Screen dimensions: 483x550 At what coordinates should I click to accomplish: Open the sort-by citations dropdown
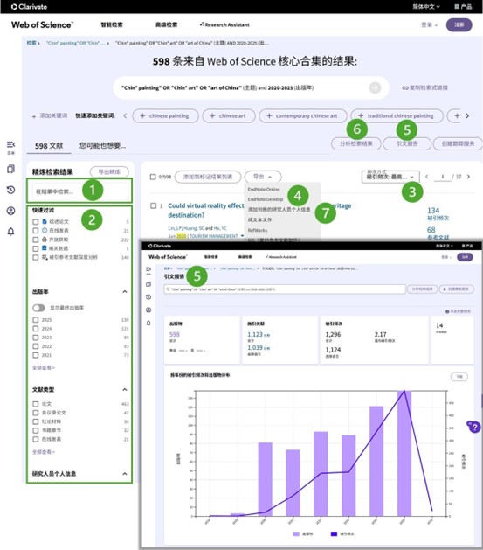390,177
